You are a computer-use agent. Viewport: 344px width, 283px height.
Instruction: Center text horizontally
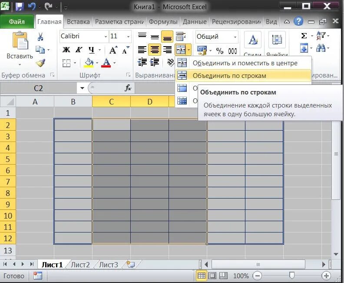pyautogui.click(x=155, y=50)
